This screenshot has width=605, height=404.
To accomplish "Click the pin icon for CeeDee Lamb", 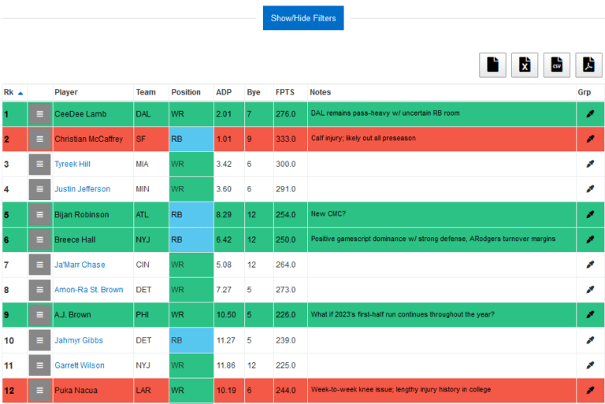I will [590, 114].
